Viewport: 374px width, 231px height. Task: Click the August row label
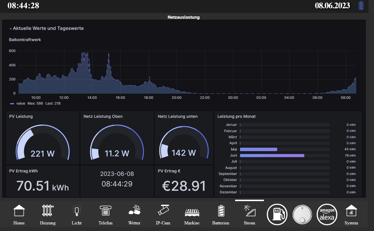pyautogui.click(x=231, y=168)
